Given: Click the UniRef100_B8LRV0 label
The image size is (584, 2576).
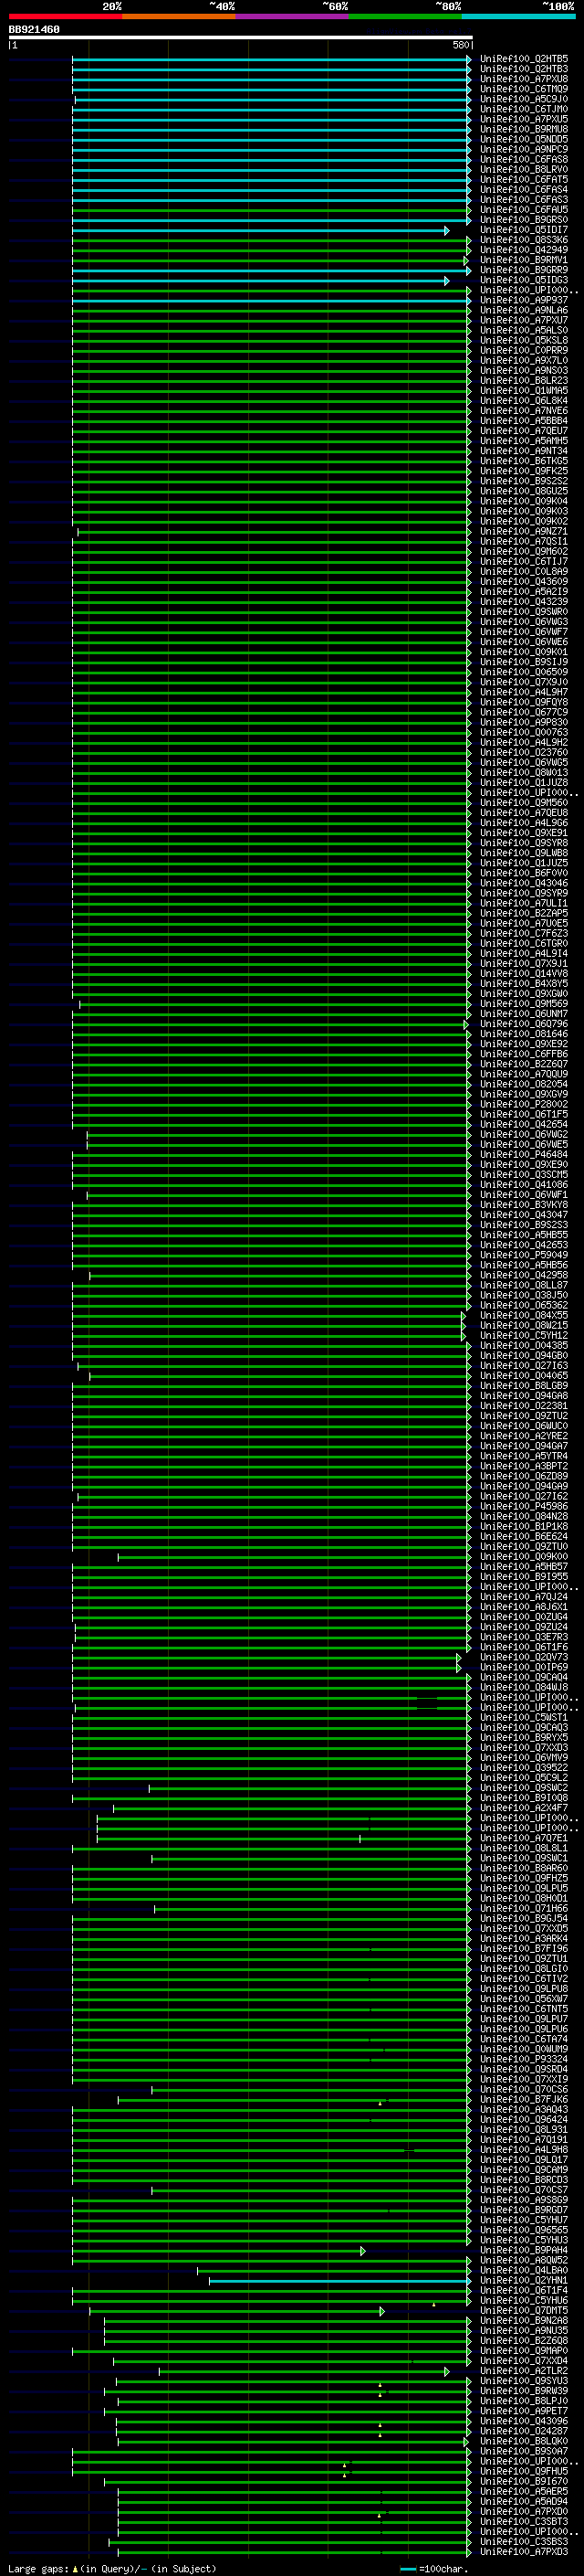Looking at the screenshot, I should click(524, 170).
